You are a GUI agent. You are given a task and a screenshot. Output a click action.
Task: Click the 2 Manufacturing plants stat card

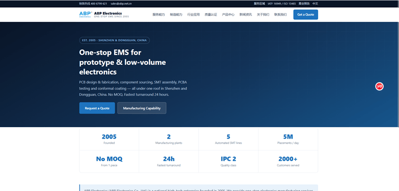[x=169, y=139]
